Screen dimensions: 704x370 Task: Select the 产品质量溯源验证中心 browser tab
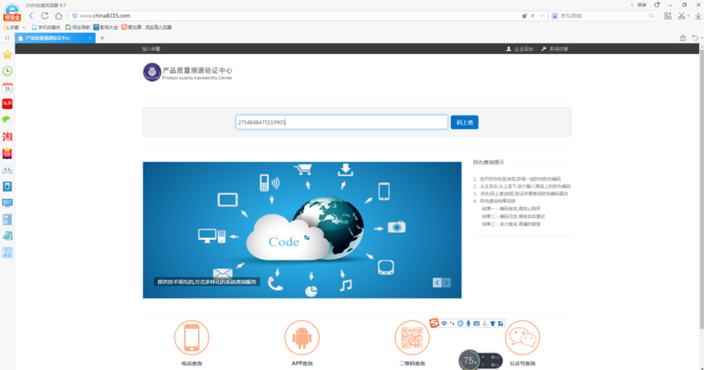[52, 38]
